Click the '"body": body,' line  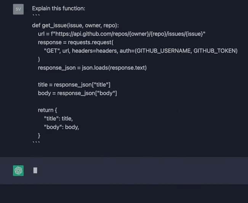61,127
